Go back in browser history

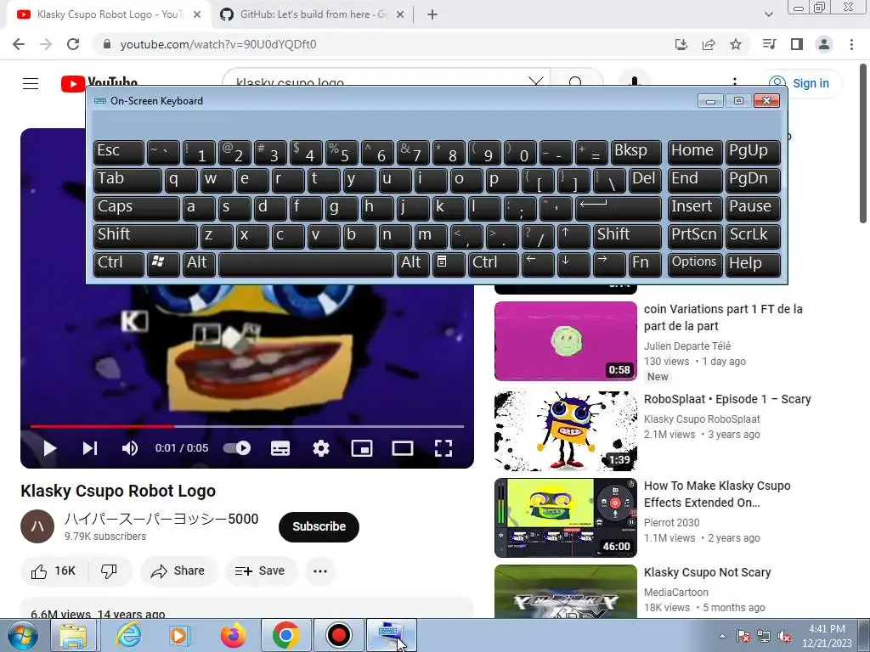(x=19, y=44)
